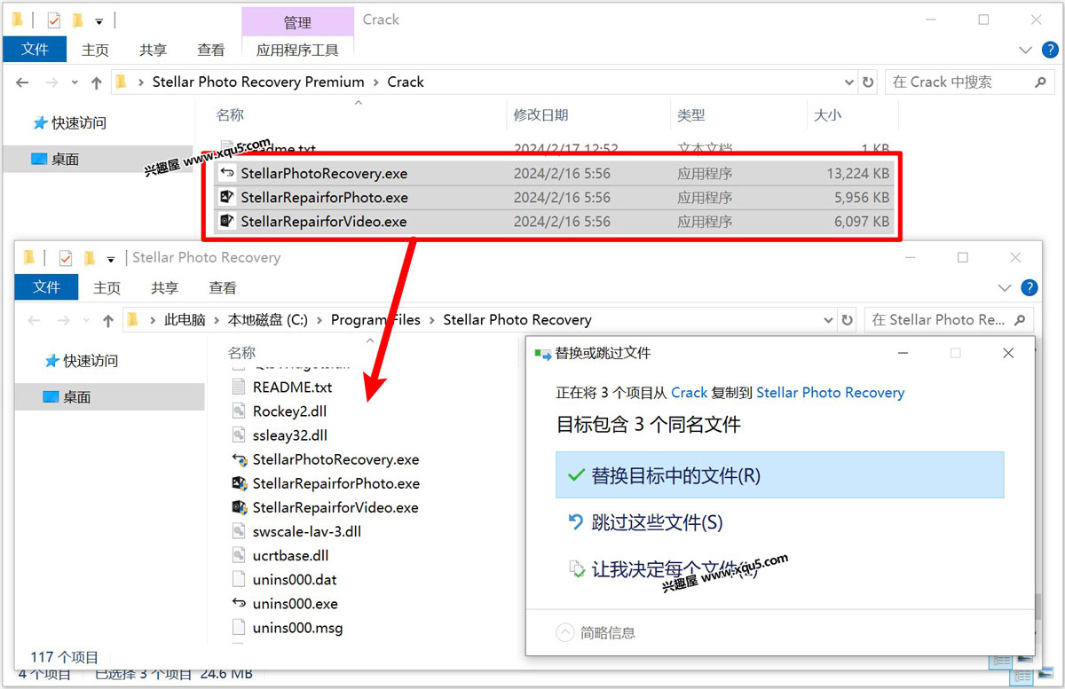Expand address dropdown in Stellar Photo Recovery window

tap(829, 319)
